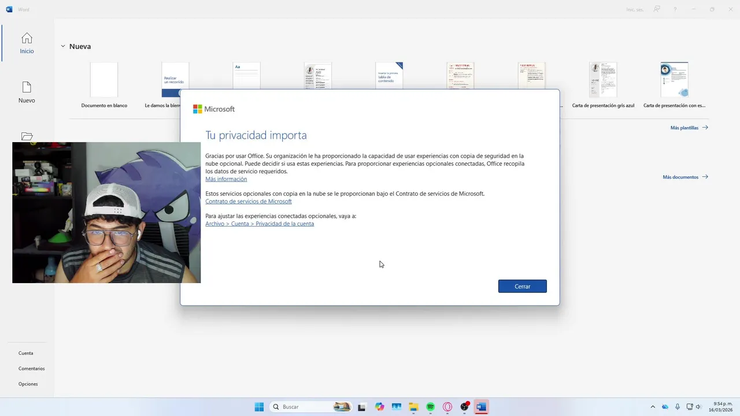Screen dimensions: 740x416
Task: Open the Opciones item in the sidebar
Action: tap(28, 384)
